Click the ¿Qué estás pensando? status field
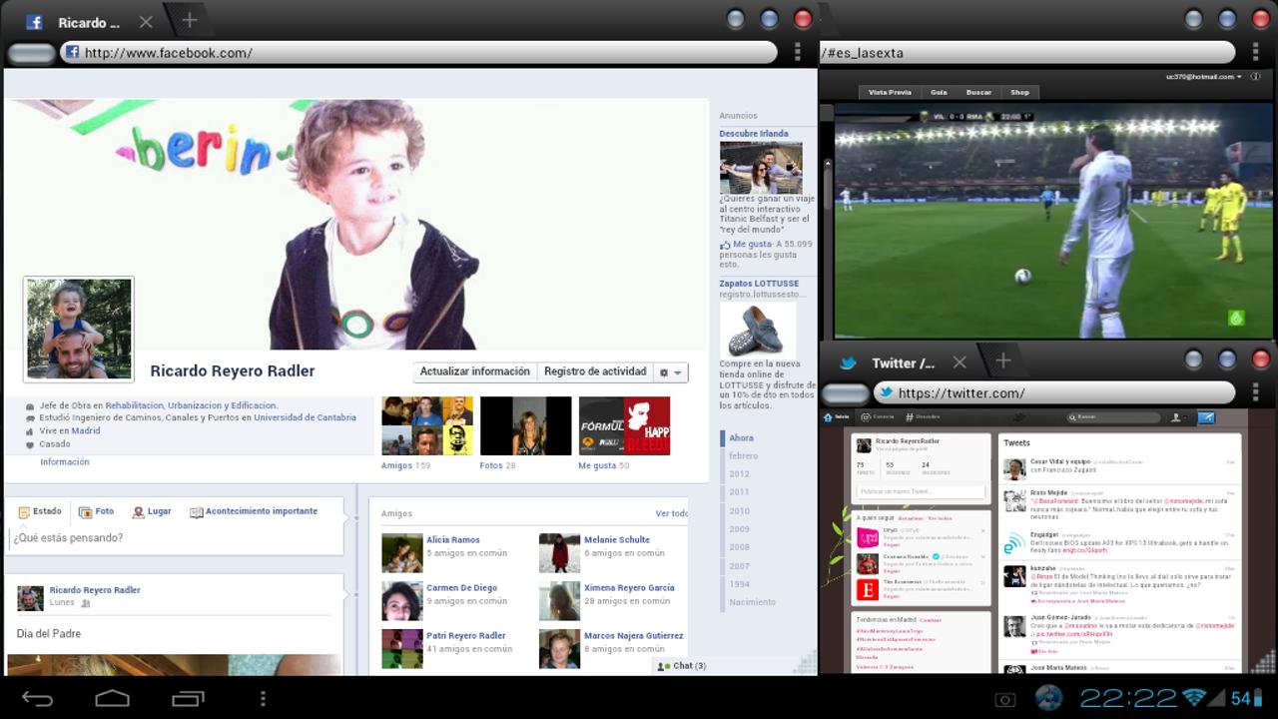The image size is (1278, 719). pos(177,538)
